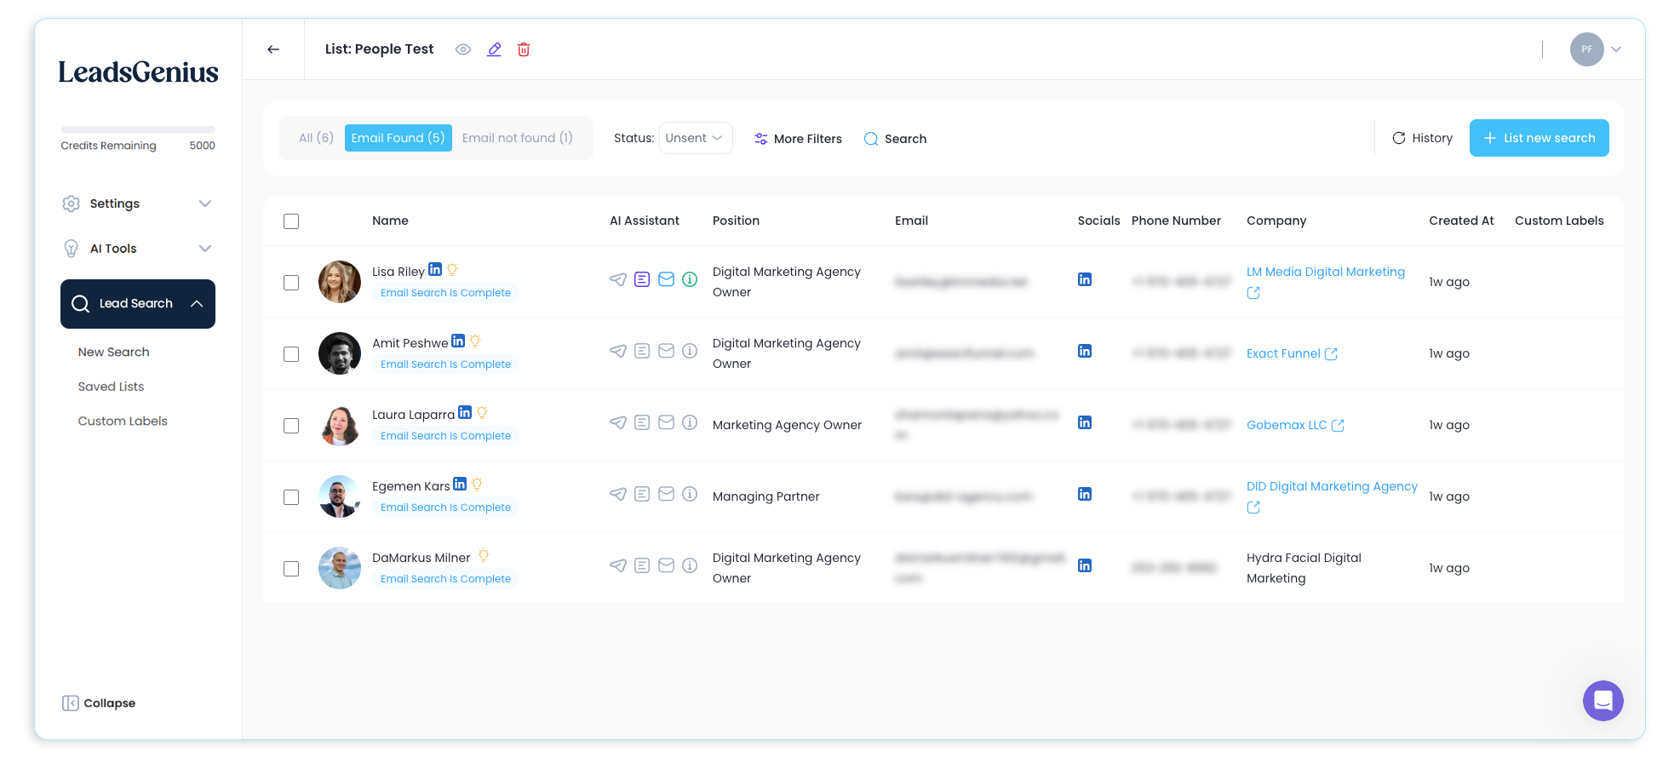This screenshot has height=780, width=1680.
Task: Click the notes icon in DaMarkus Milner row
Action: [642, 565]
